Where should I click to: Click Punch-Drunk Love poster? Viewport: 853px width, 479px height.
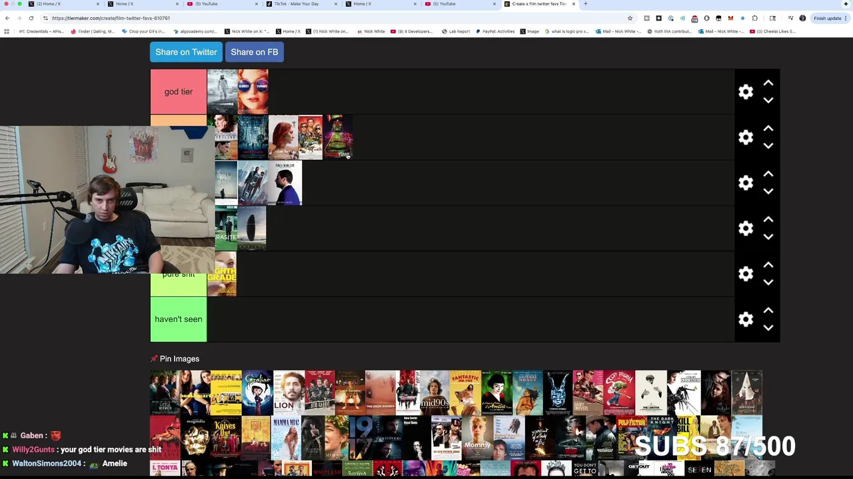click(285, 183)
